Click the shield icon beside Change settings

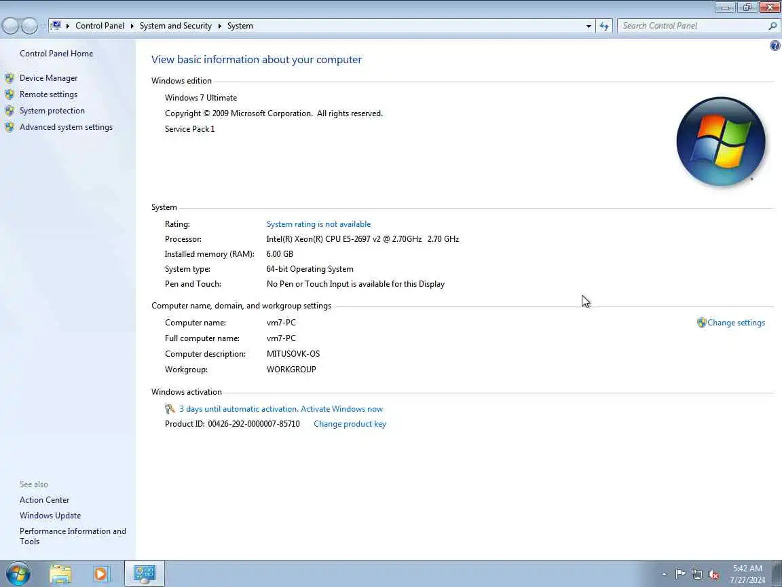click(x=702, y=323)
